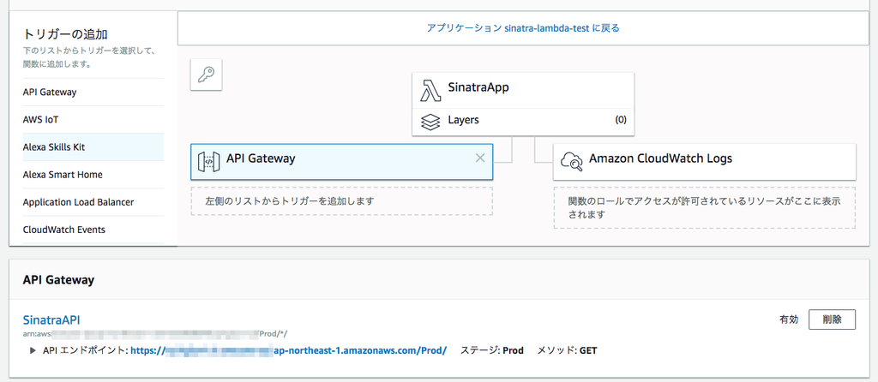
Task: Select the Layers row
Action: coord(523,122)
